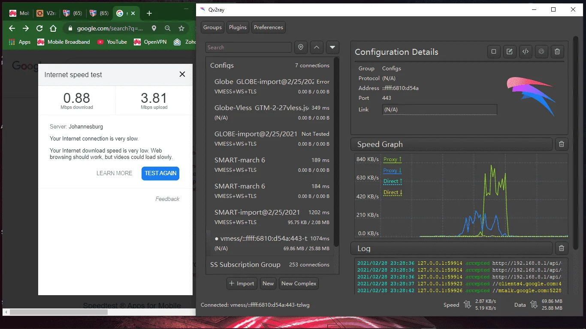Screen dimensions: 586x329
Task: Expand the SS Subscription Group header
Action: pos(270,265)
